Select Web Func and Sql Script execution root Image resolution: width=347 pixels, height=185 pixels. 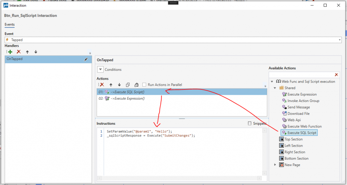[x=308, y=81]
